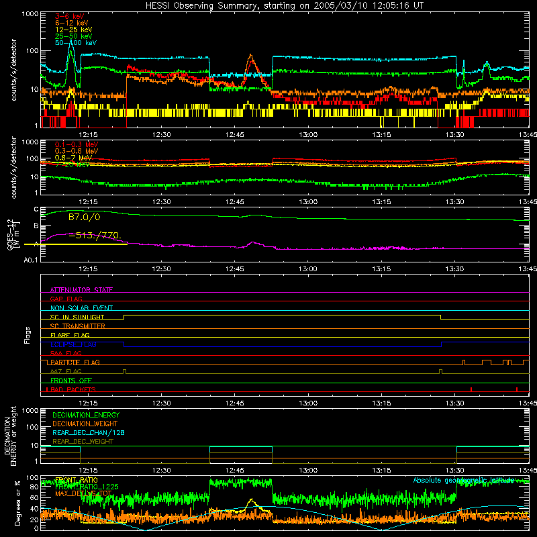Select the ECLIPSE_FLAG label

click(74, 344)
